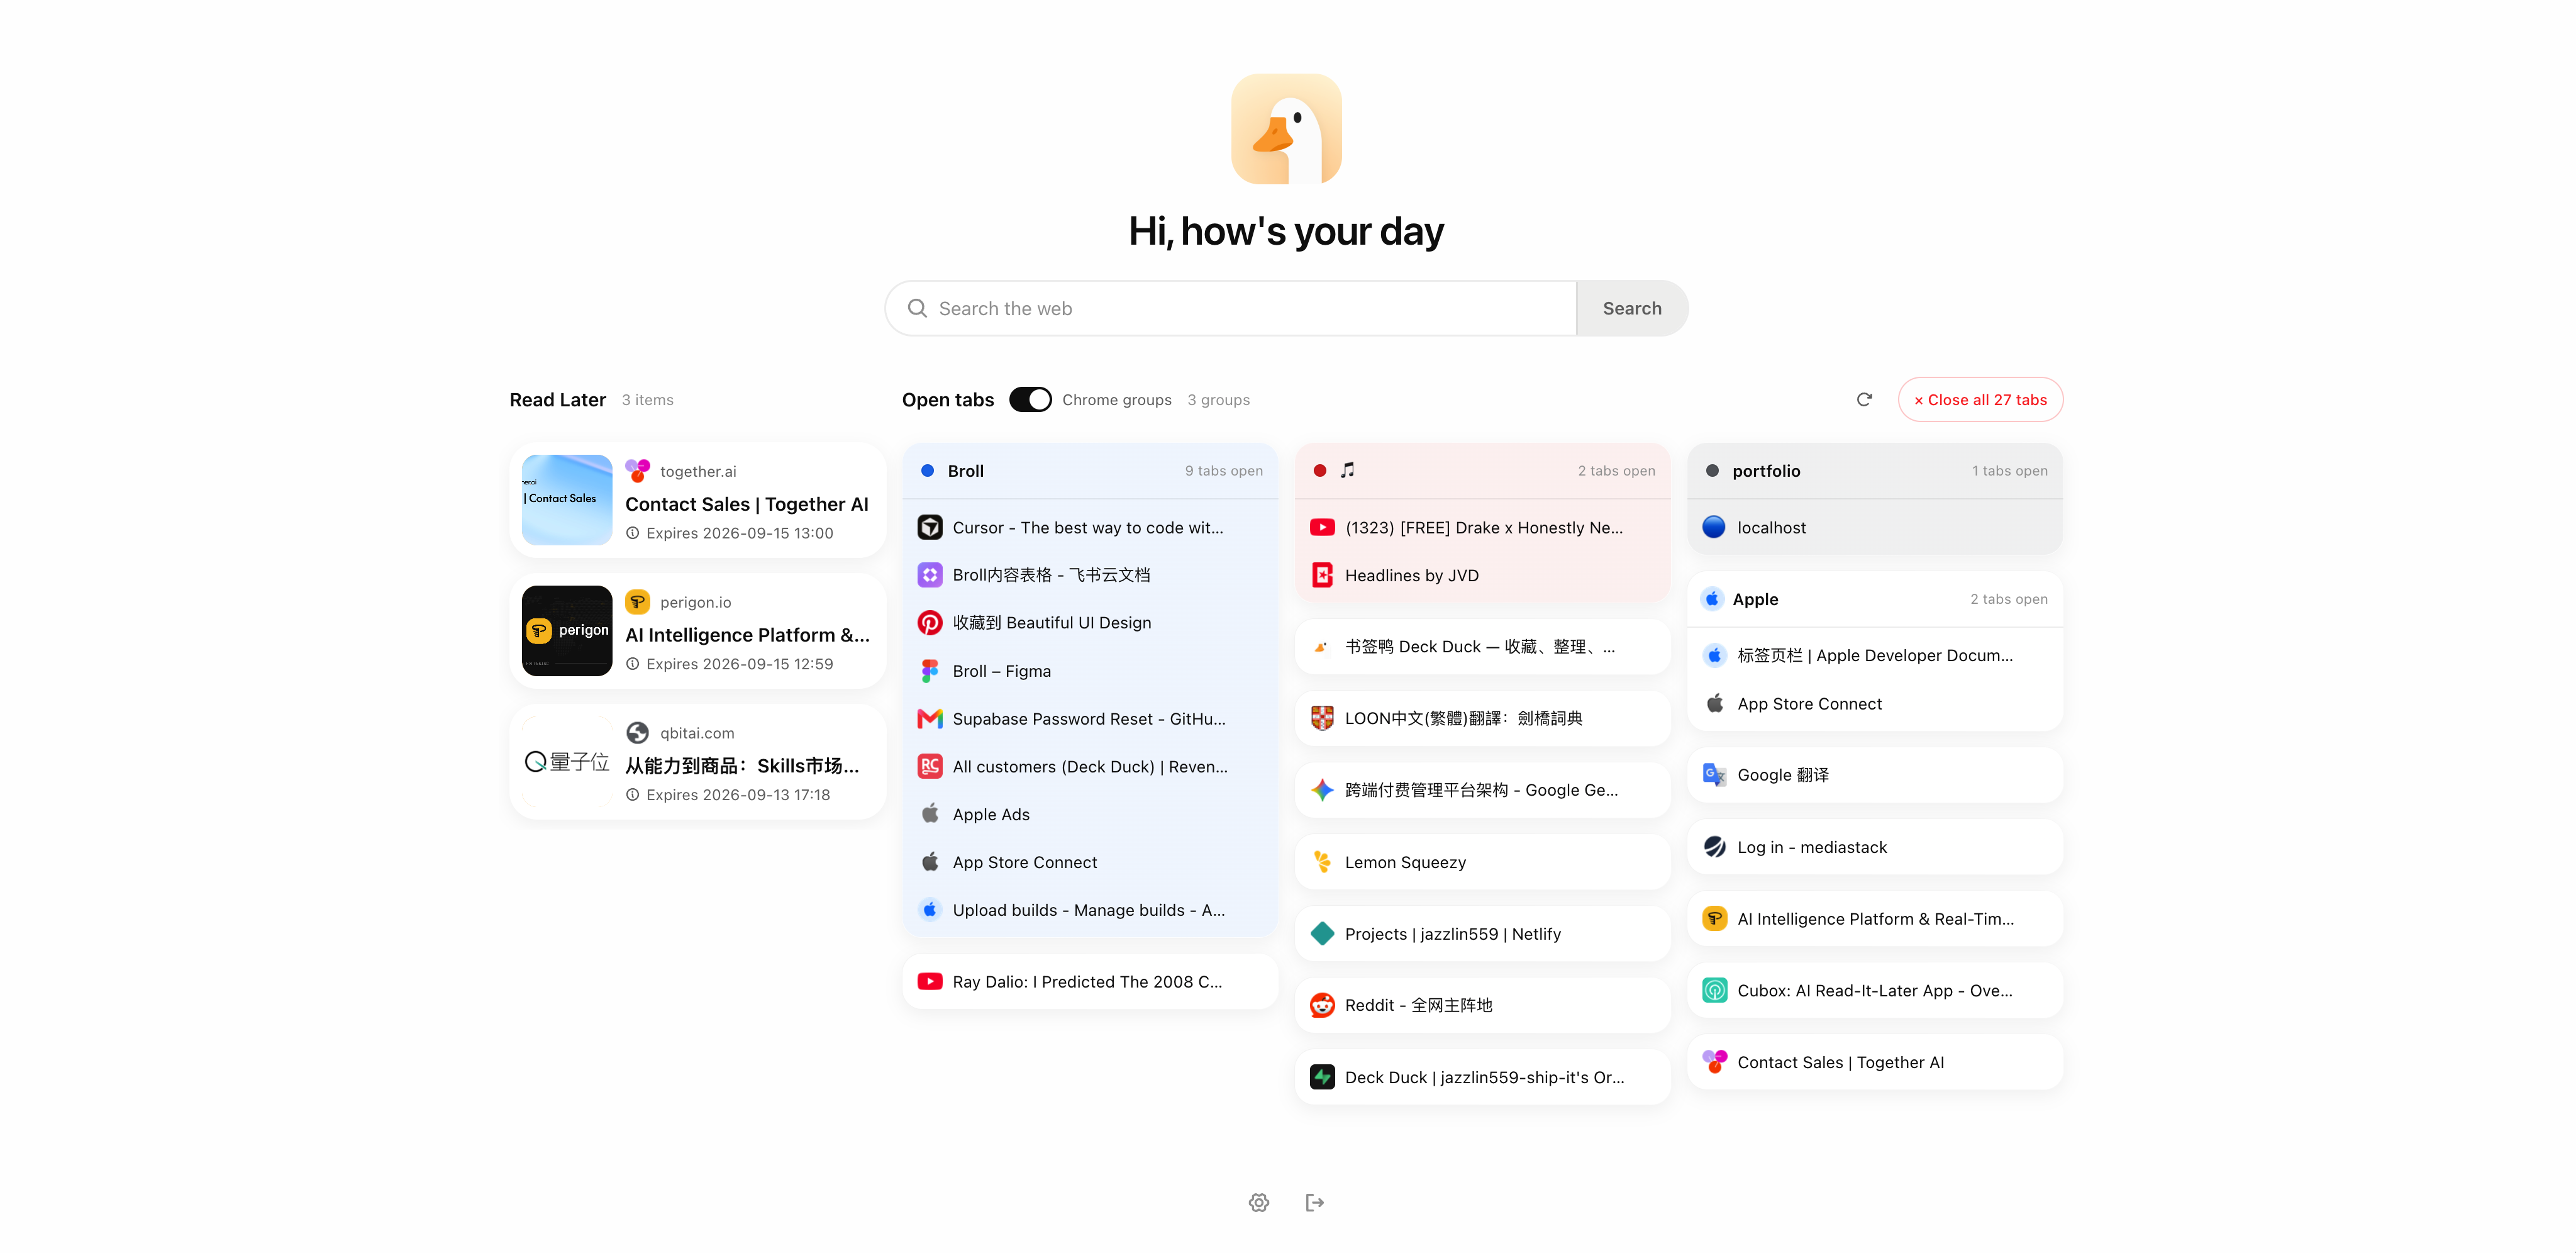2576x1253 pixels.
Task: Click the Apple group header
Action: coord(1875,599)
